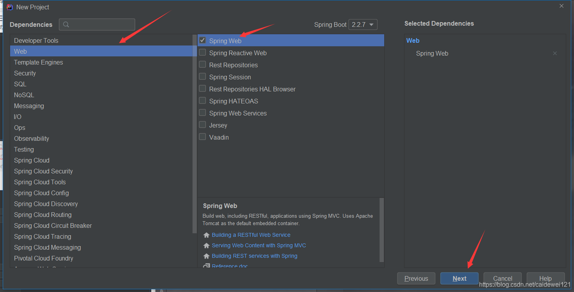Viewport: 574px width, 292px height.
Task: Open Template Engines category
Action: coord(101,62)
